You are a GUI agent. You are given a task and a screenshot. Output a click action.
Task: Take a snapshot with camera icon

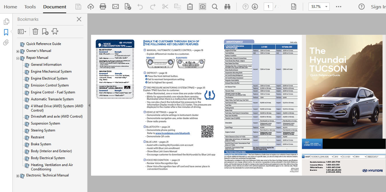(203, 7)
